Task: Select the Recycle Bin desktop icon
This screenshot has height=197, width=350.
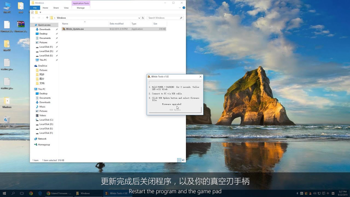Action: 7,121
